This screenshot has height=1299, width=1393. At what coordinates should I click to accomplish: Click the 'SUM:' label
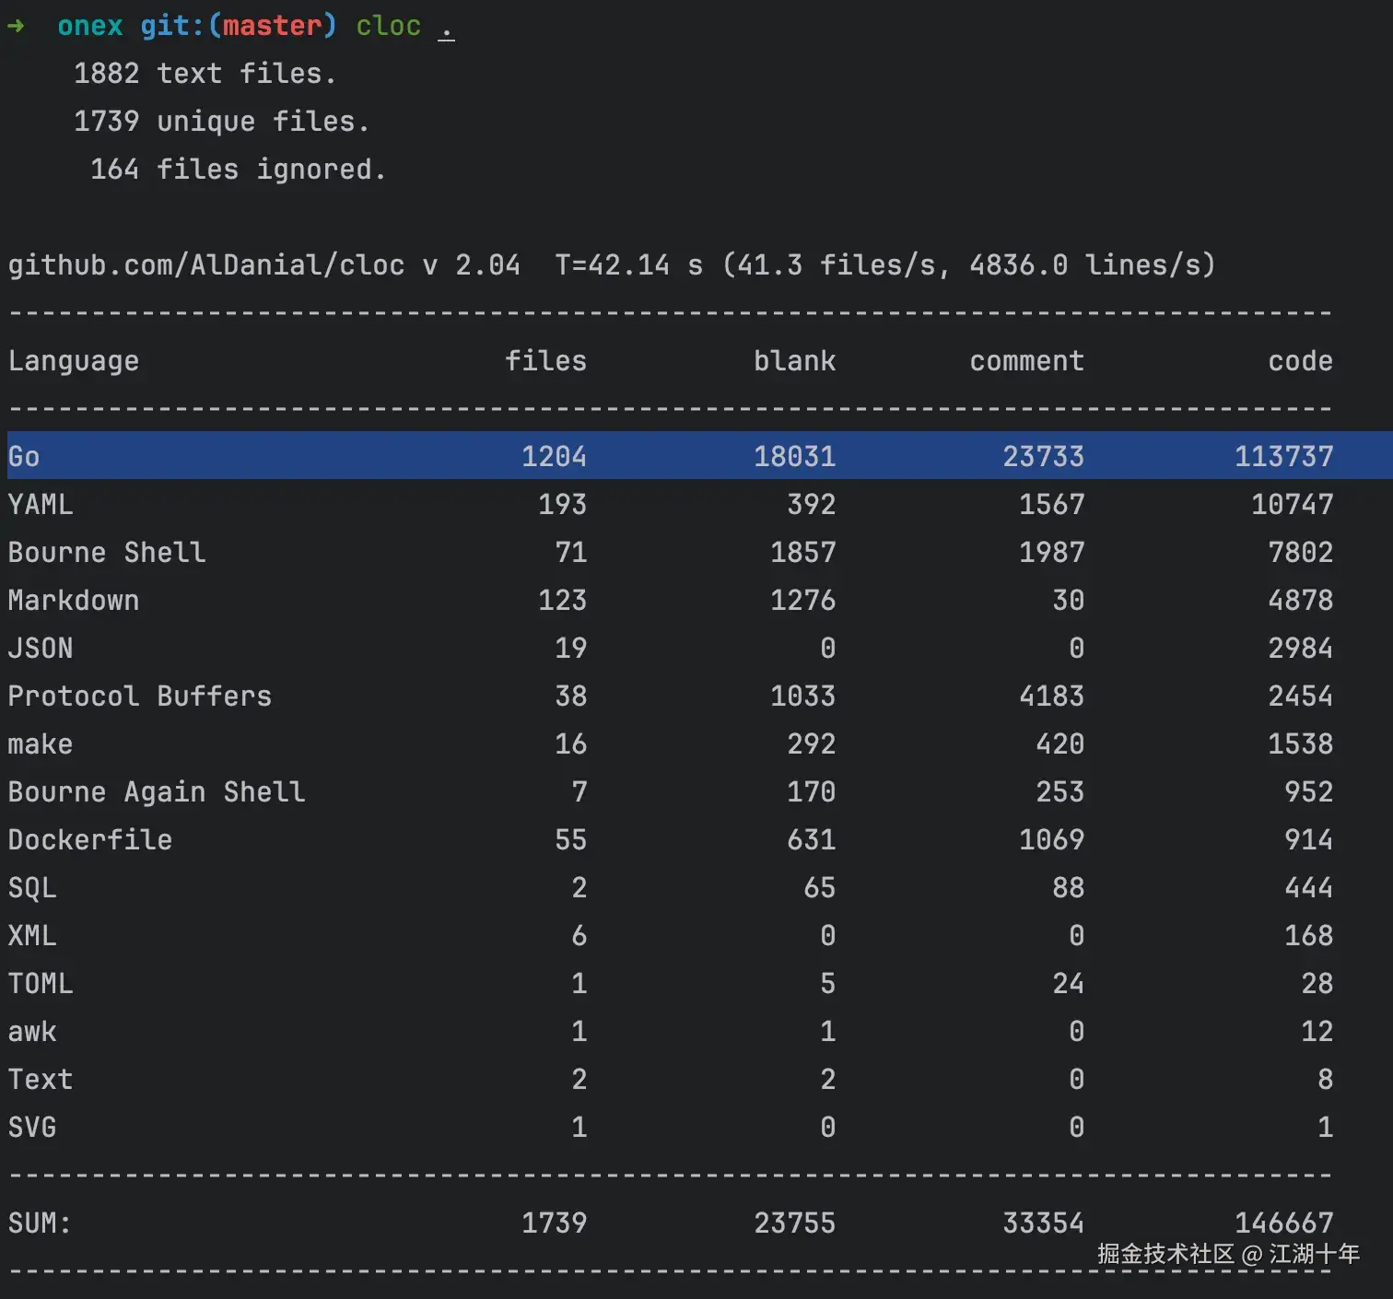point(40,1223)
